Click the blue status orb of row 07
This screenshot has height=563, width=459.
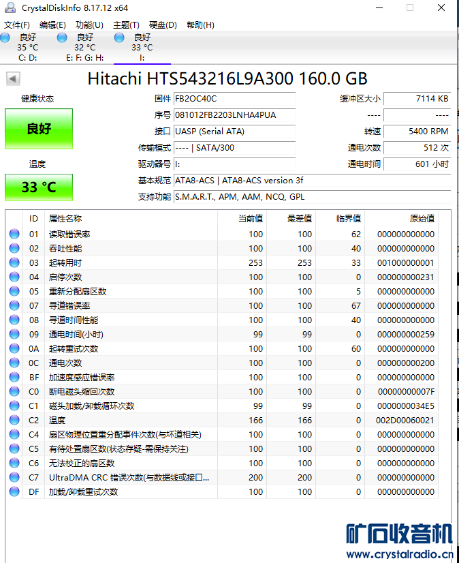point(14,305)
